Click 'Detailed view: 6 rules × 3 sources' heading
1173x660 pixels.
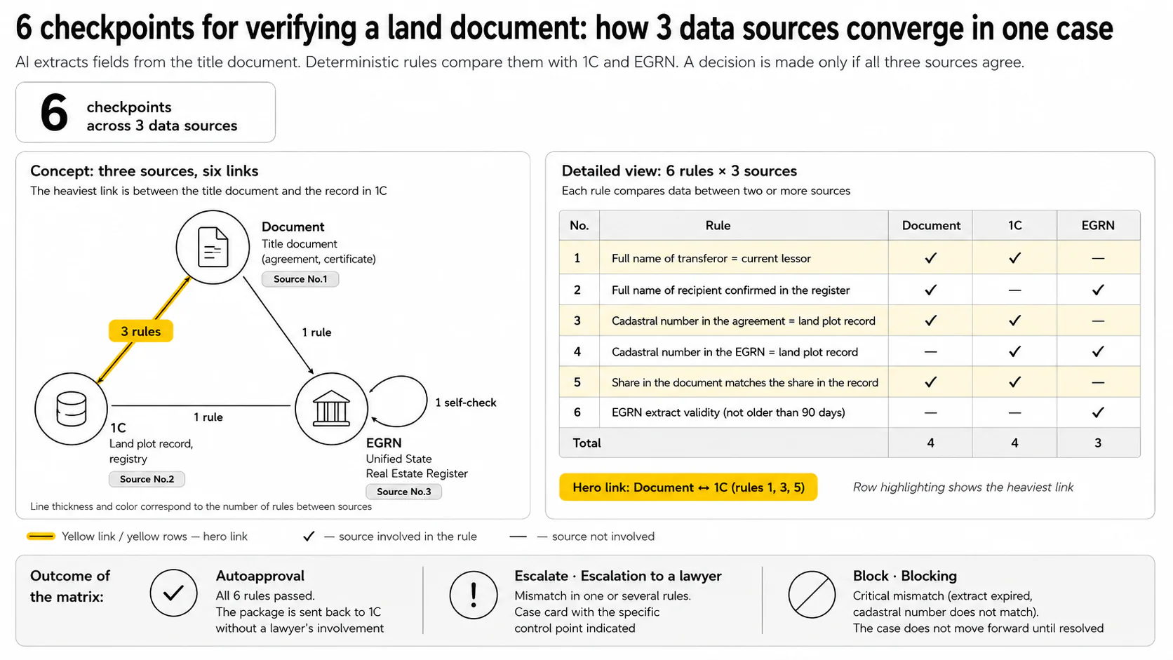pyautogui.click(x=679, y=171)
